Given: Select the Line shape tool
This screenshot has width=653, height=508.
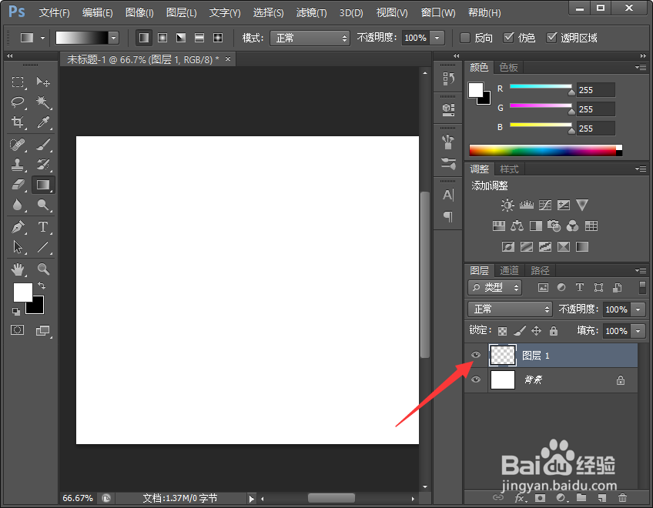Looking at the screenshot, I should click(x=43, y=247).
